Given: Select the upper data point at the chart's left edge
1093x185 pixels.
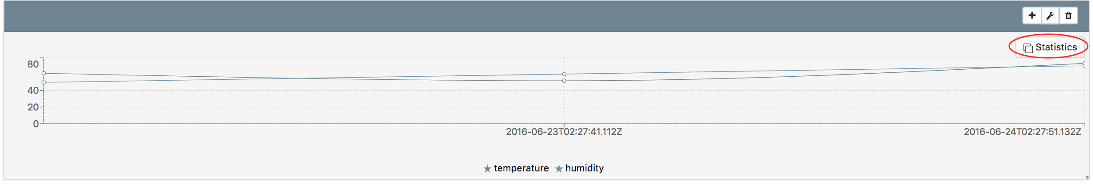Looking at the screenshot, I should point(44,73).
